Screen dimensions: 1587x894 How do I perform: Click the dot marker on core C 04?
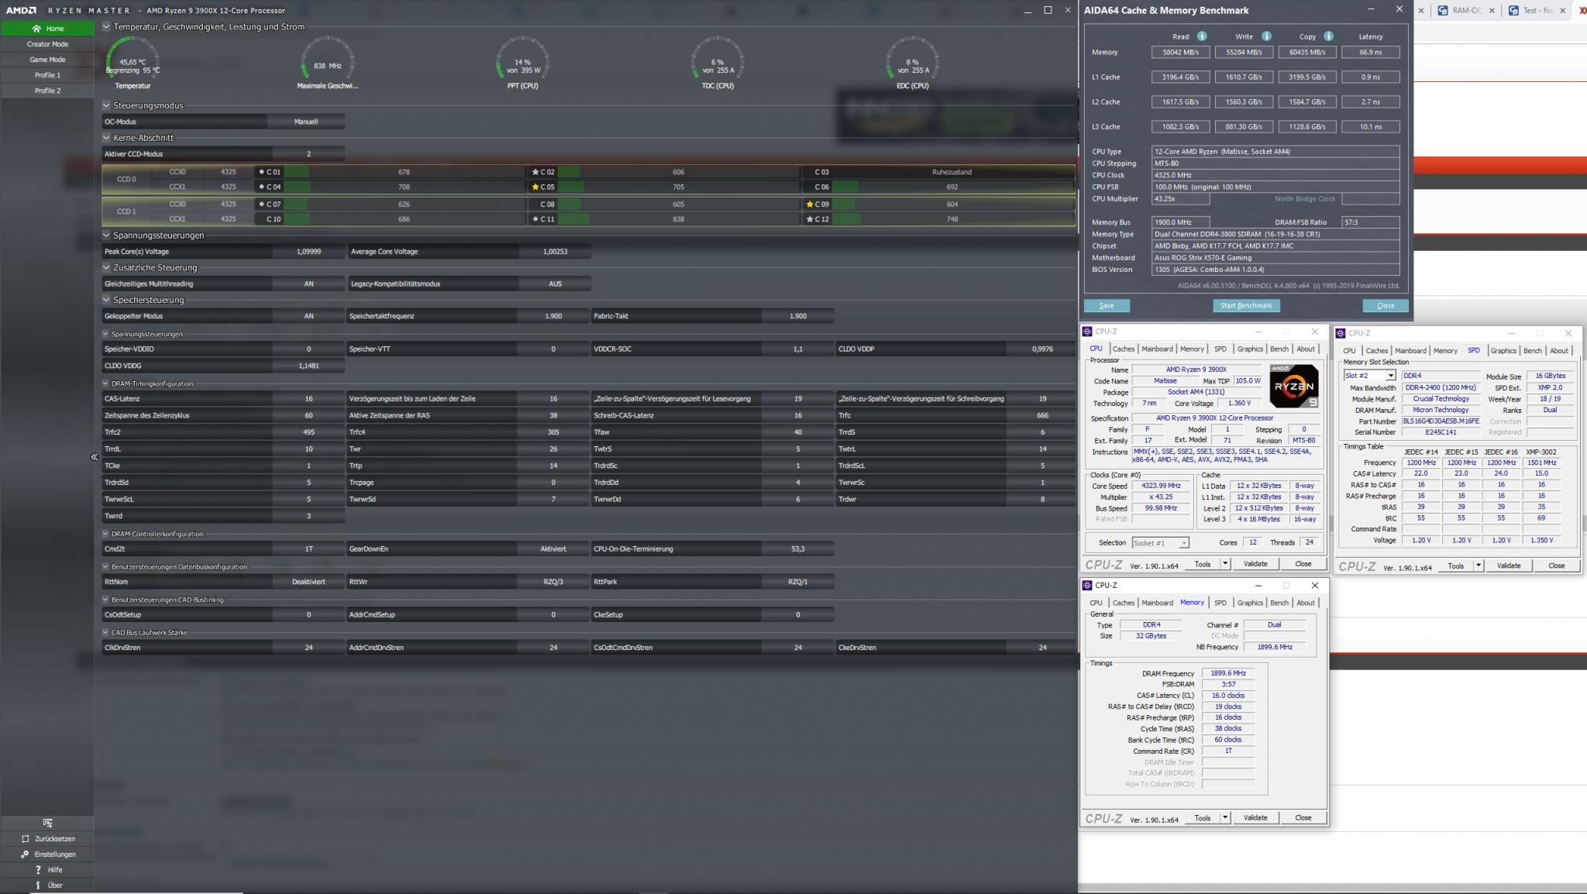coord(261,187)
